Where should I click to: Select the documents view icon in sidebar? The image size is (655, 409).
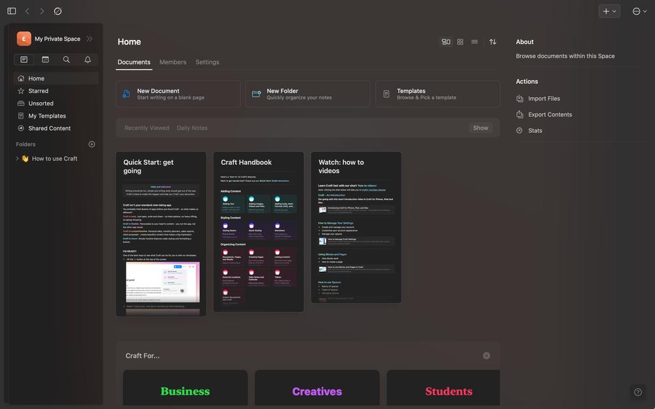point(24,60)
